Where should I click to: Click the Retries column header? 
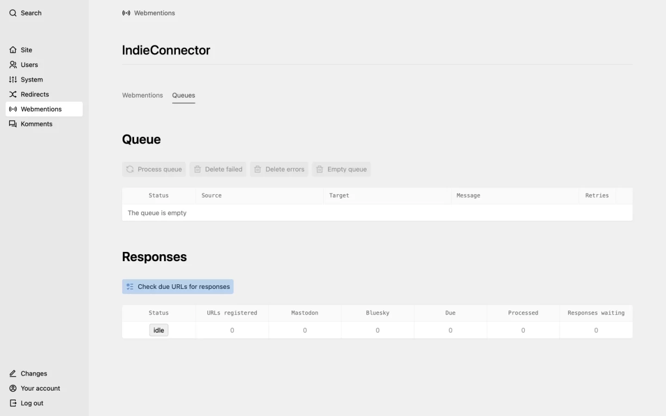coord(597,196)
